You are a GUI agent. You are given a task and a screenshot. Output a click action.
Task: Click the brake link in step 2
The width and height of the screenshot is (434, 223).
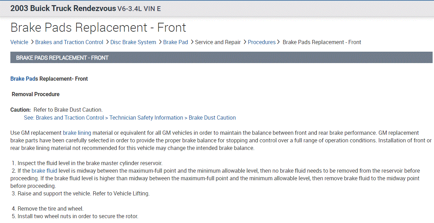coord(38,171)
